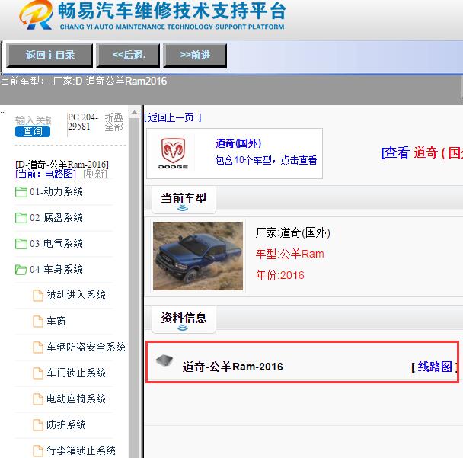Click the 电动座椅系统 document icon
This screenshot has height=458, width=463.
(x=38, y=399)
